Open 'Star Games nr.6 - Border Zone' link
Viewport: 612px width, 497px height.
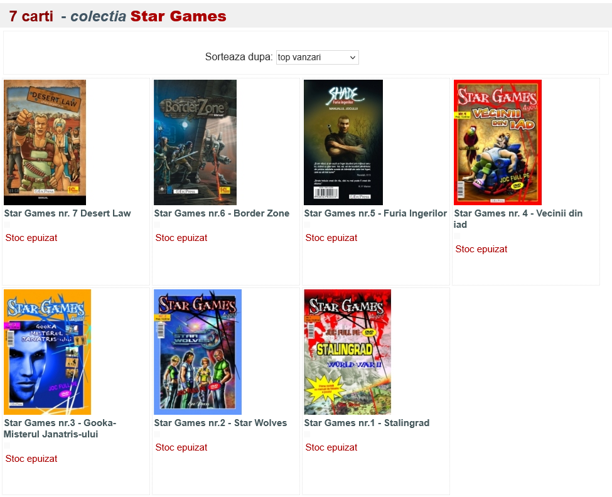222,213
